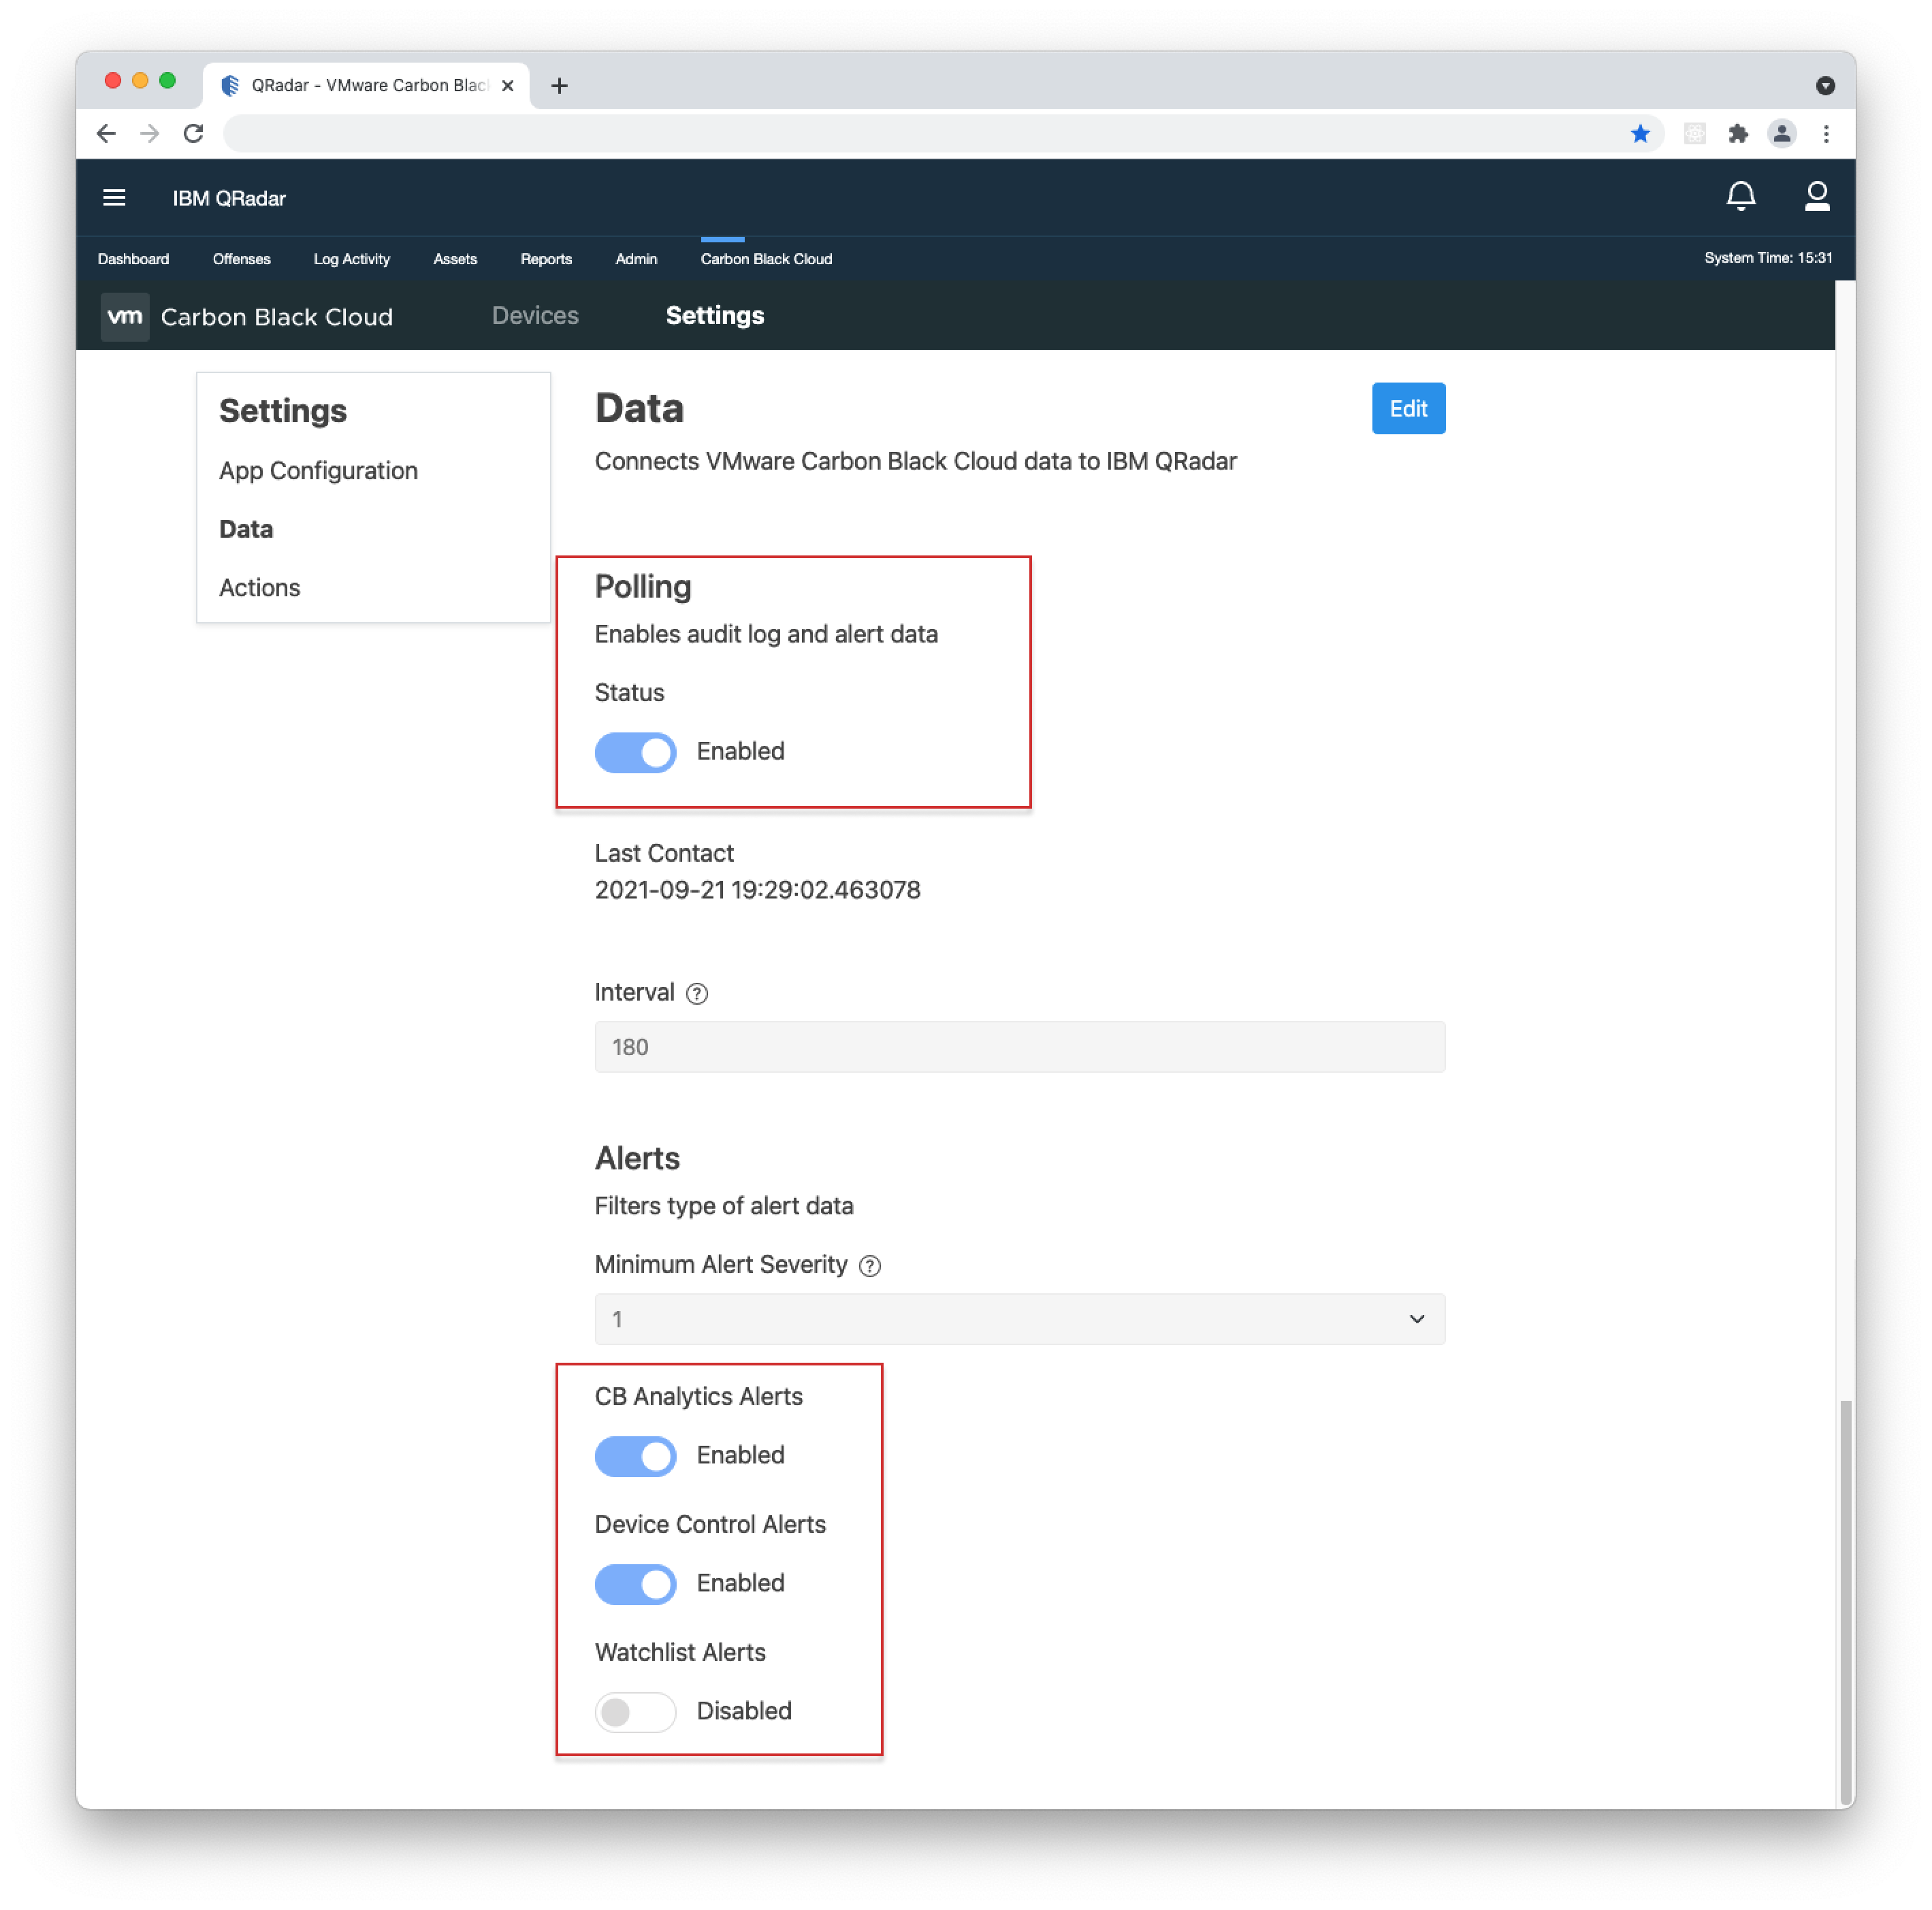
Task: Open the Chrome profile avatar
Action: [1782, 133]
